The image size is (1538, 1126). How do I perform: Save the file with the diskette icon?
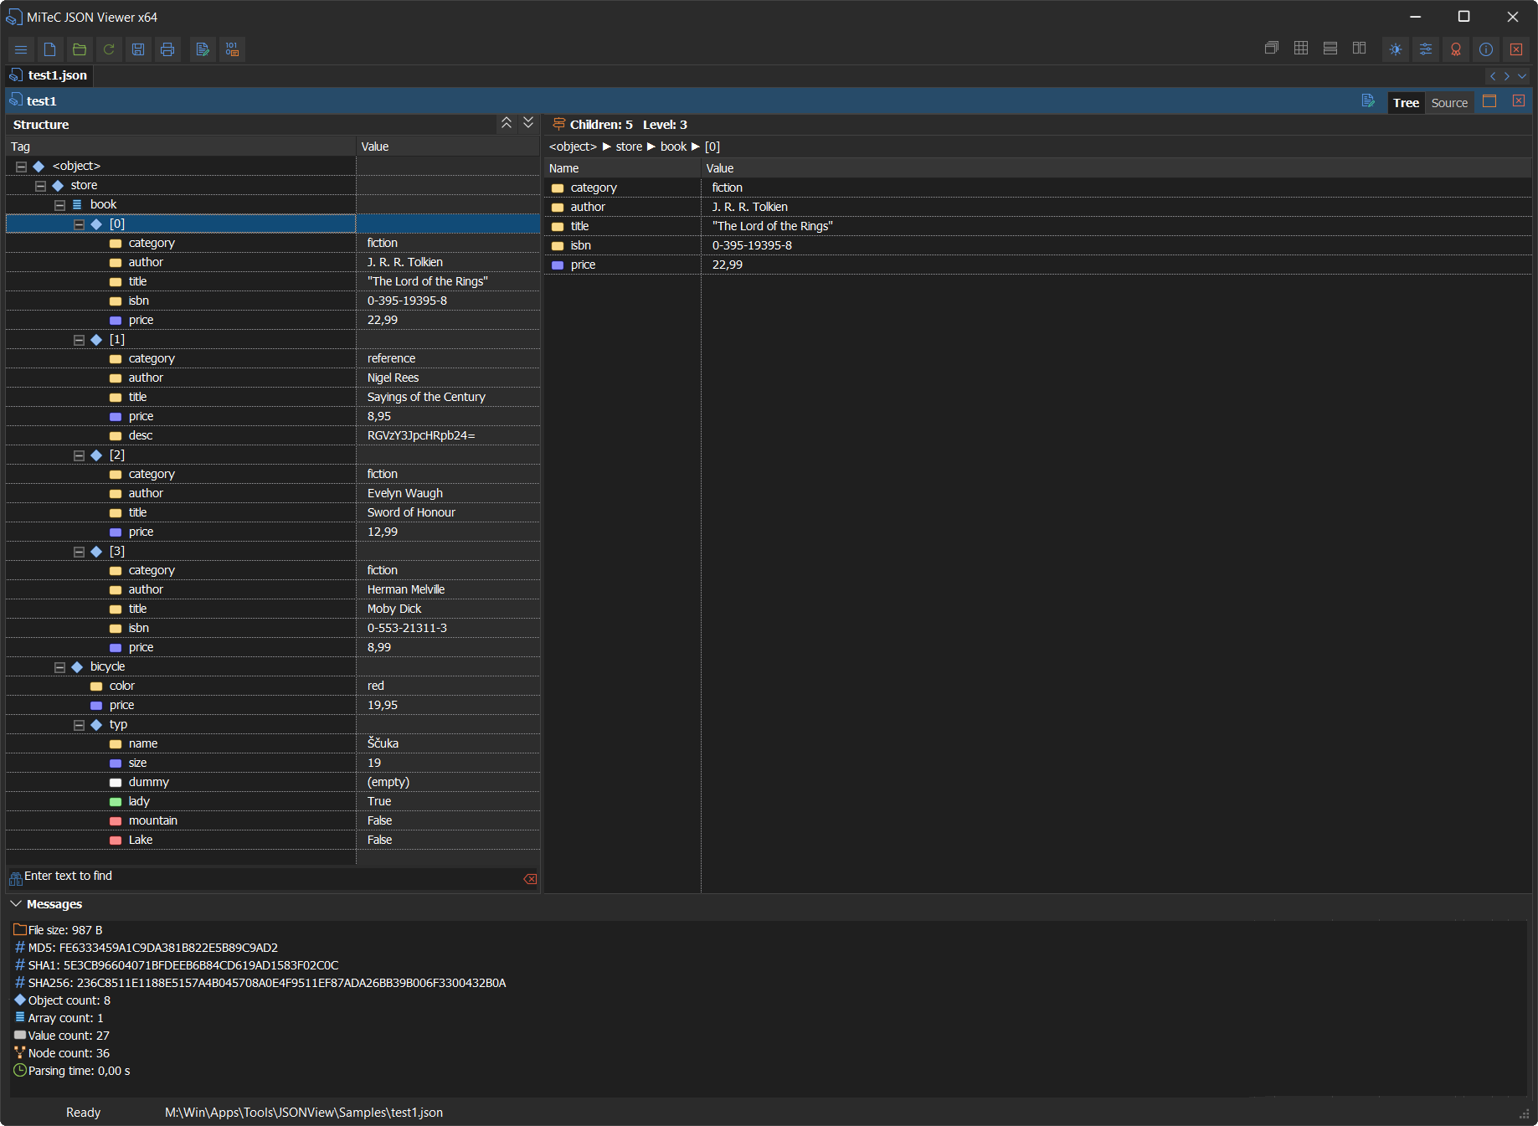tap(138, 49)
